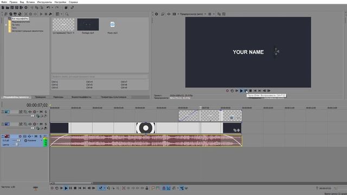Play from the preview window transport
The width and height of the screenshot is (347, 195).
click(x=241, y=90)
